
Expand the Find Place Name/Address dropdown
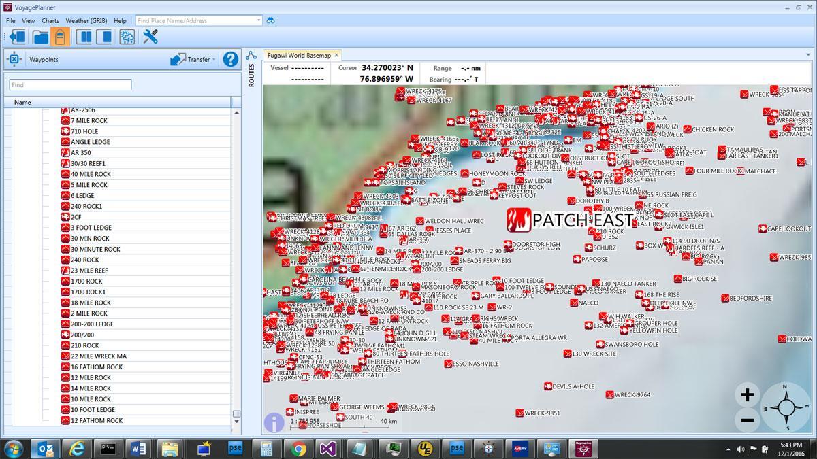(259, 20)
